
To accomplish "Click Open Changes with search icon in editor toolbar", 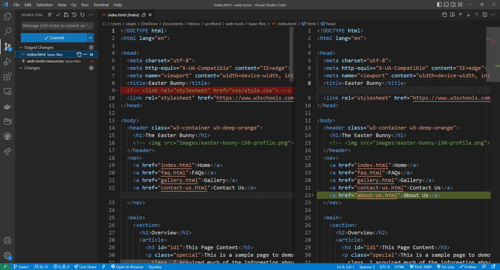I will (452, 15).
